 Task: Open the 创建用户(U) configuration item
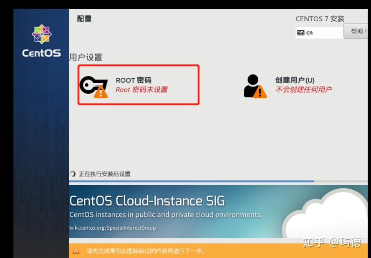294,81
